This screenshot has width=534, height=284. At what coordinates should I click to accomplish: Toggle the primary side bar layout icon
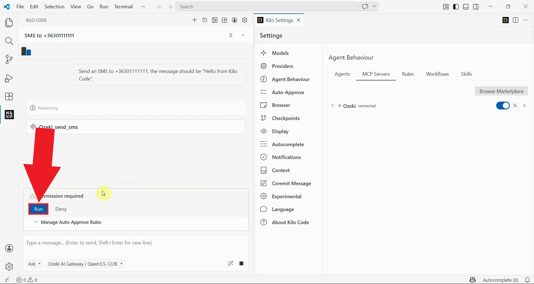click(456, 7)
